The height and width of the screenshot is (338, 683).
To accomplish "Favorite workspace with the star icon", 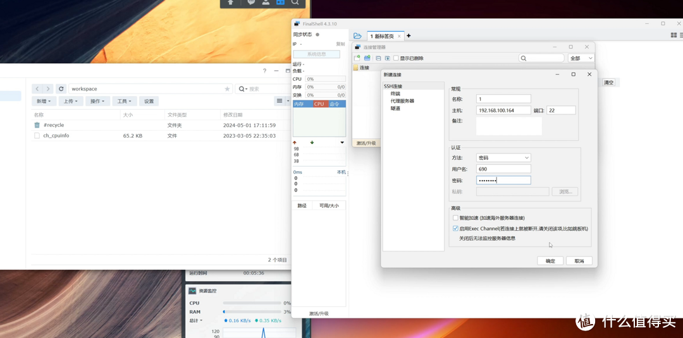I will (x=227, y=89).
